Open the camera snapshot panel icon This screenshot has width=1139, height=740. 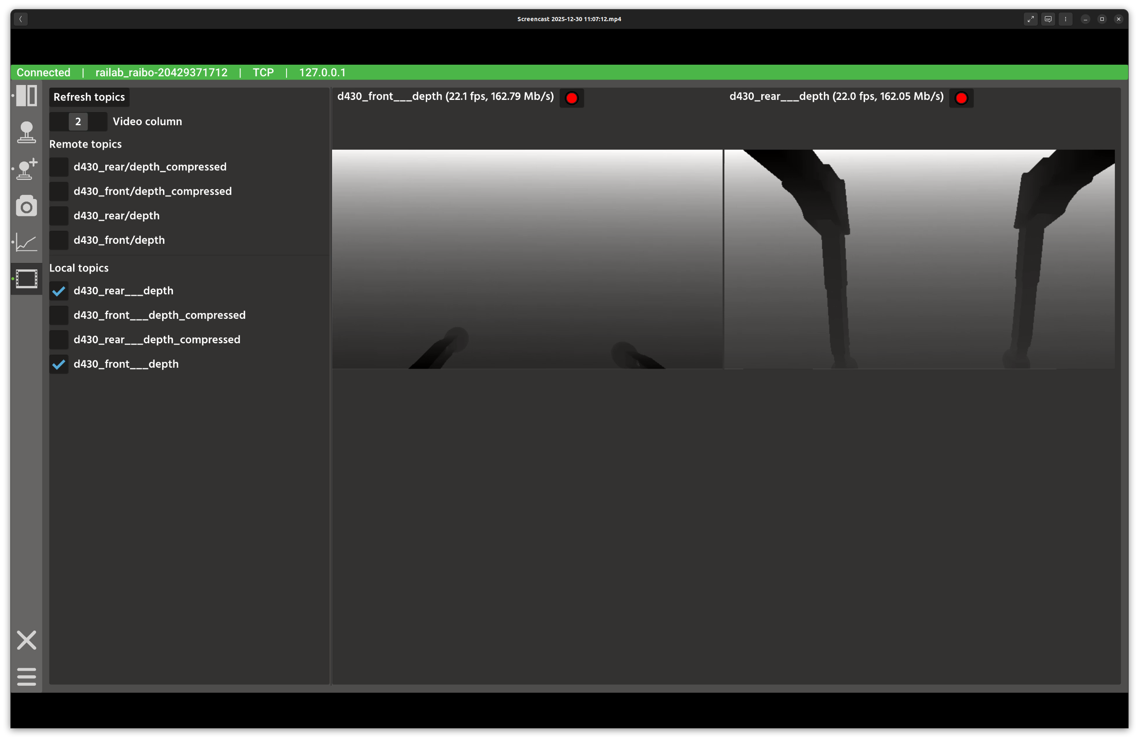(x=26, y=206)
